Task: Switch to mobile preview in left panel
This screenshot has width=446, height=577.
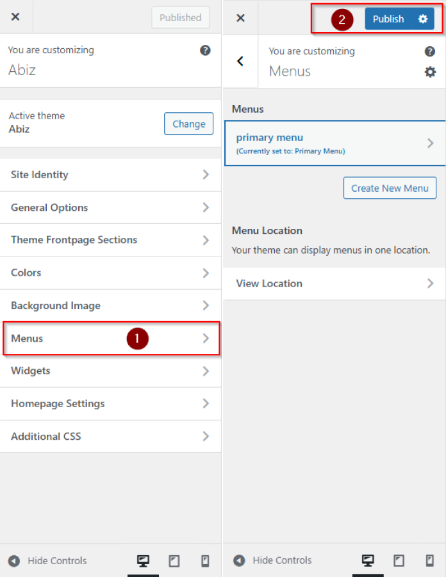Action: [205, 561]
